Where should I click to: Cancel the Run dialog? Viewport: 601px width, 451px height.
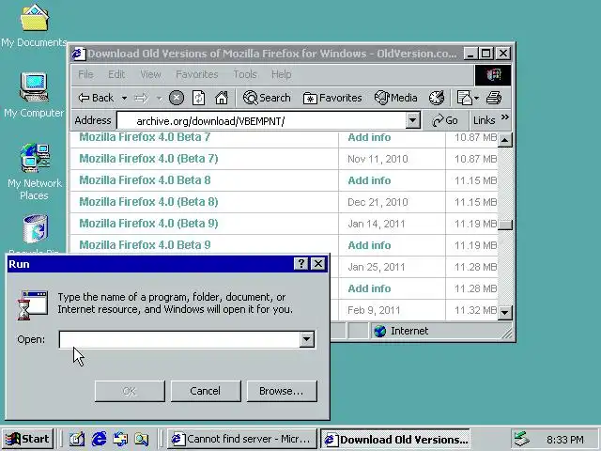(x=206, y=391)
